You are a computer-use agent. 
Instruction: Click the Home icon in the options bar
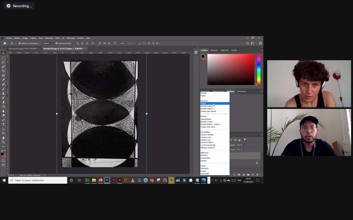tap(5, 43)
